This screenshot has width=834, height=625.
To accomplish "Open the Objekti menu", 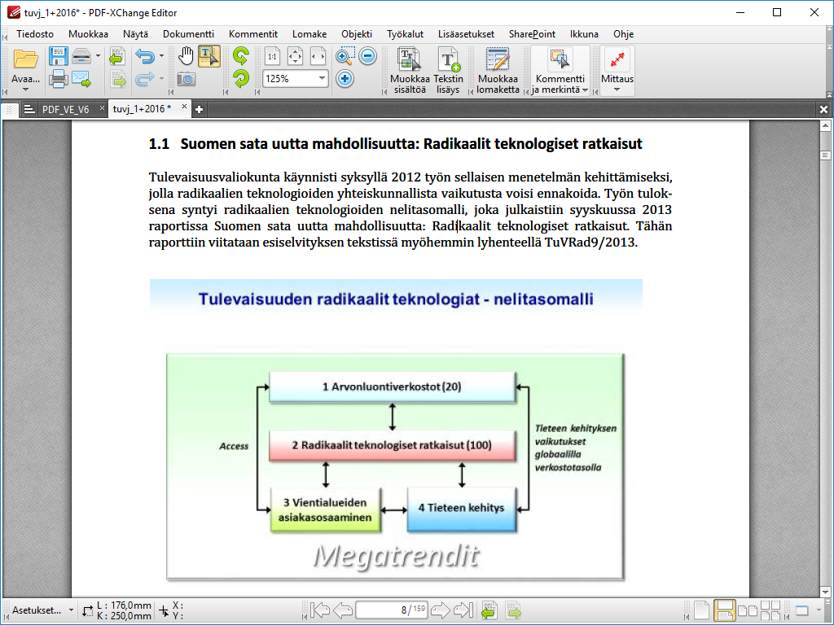I will (357, 34).
